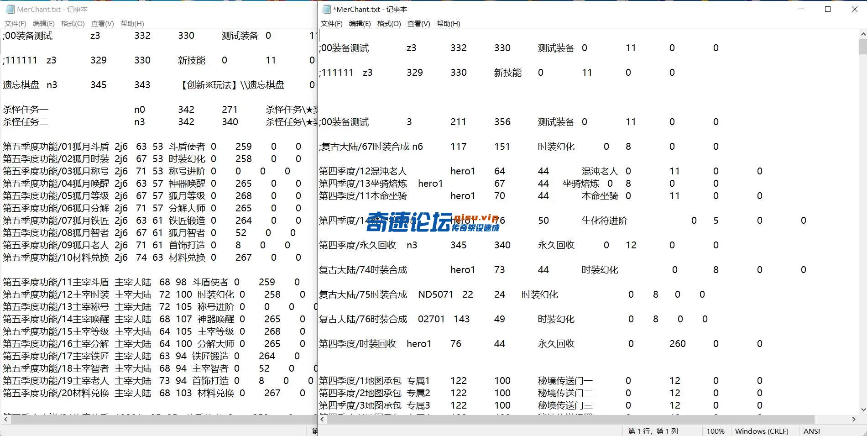Click ;复古大陆/67时装合成 in right window

click(364, 147)
